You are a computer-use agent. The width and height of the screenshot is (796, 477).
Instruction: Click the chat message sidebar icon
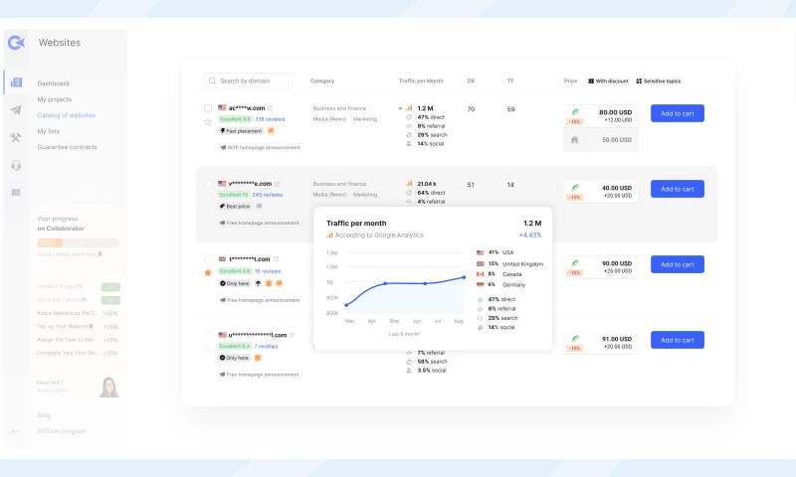[16, 193]
